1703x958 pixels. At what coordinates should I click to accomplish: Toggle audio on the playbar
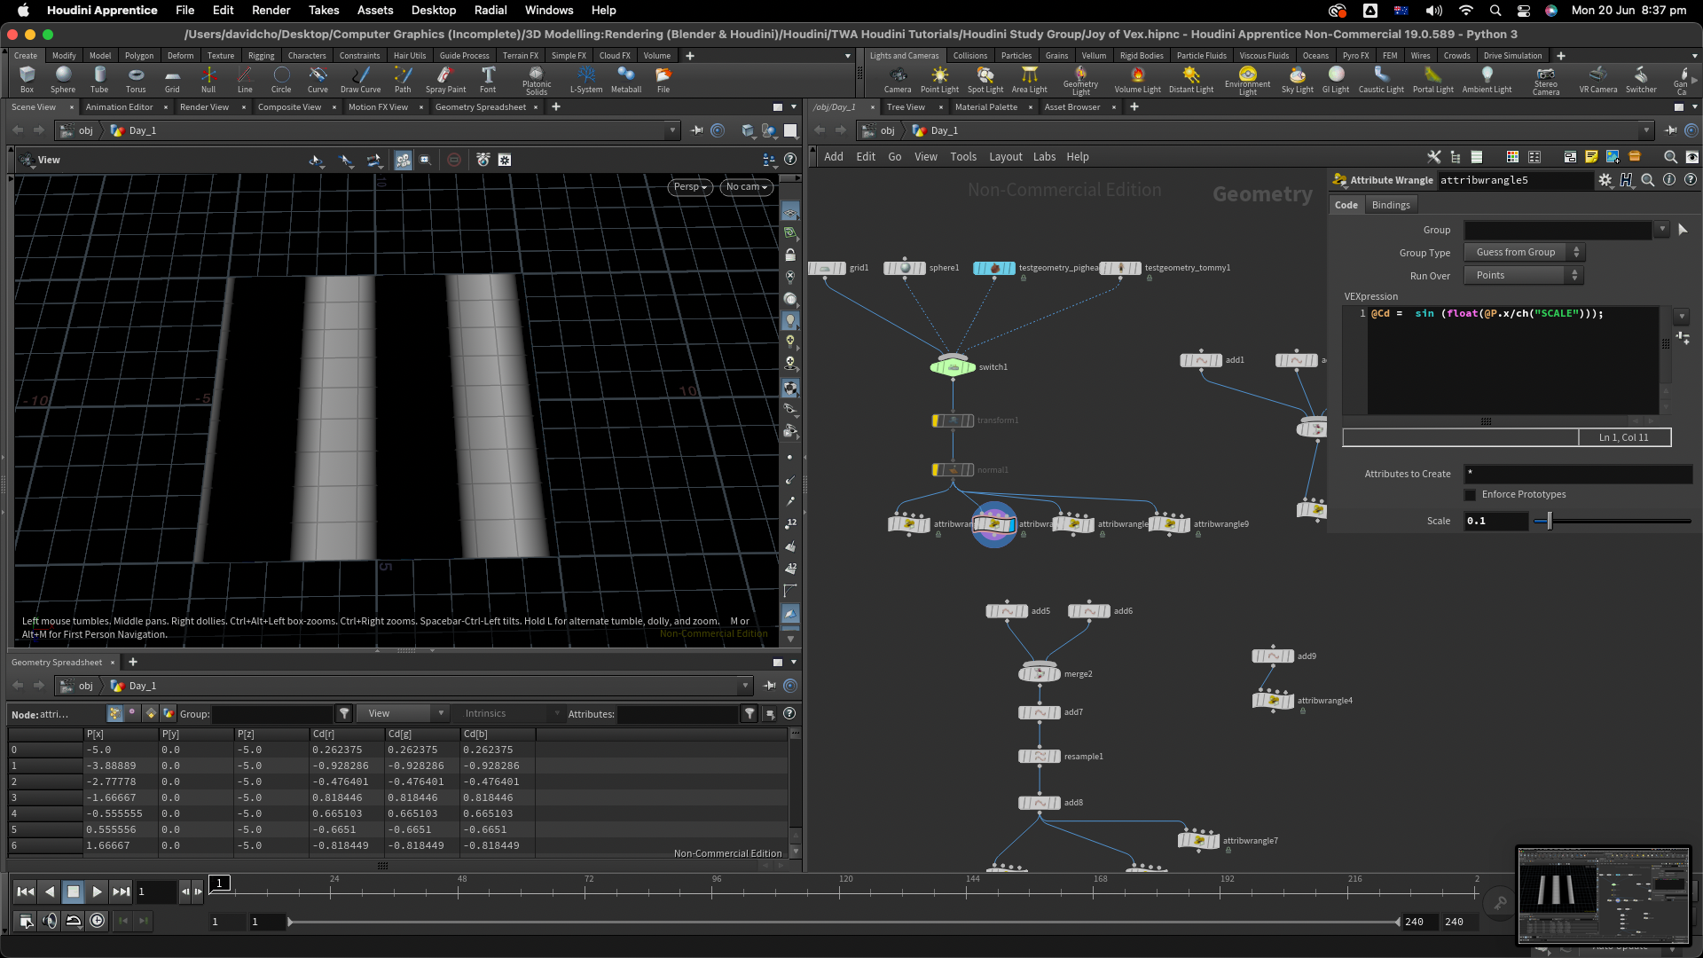tap(50, 921)
